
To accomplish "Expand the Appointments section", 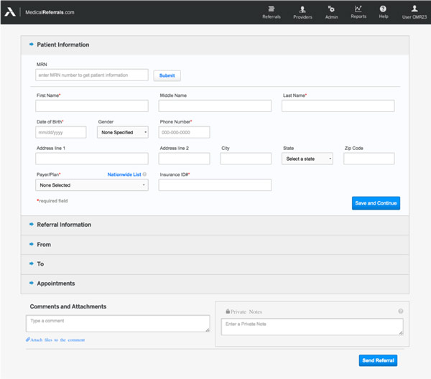I will pyautogui.click(x=55, y=284).
